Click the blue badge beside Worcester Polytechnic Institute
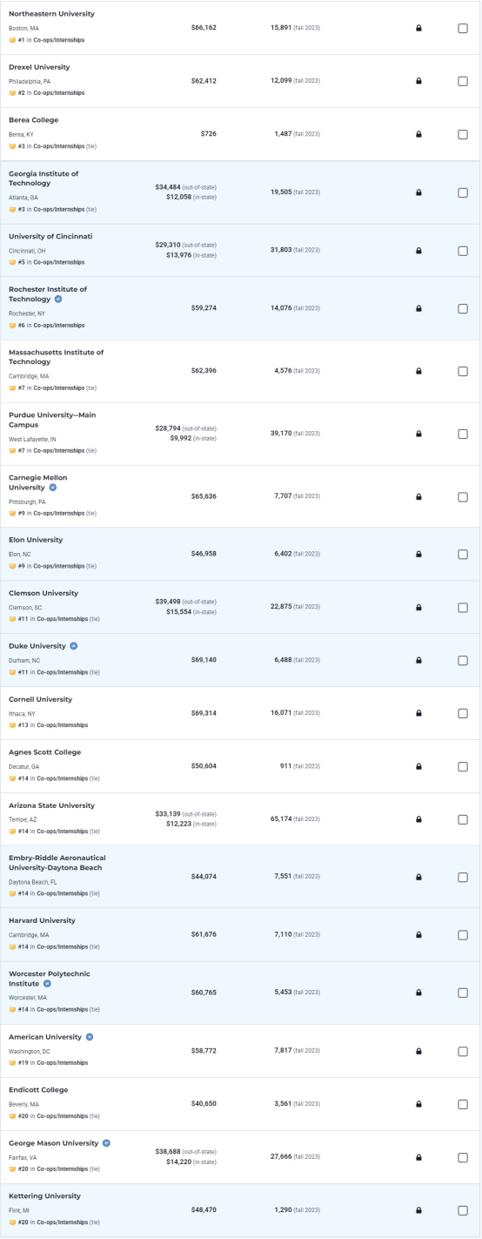This screenshot has height=1239, width=482. [47, 984]
